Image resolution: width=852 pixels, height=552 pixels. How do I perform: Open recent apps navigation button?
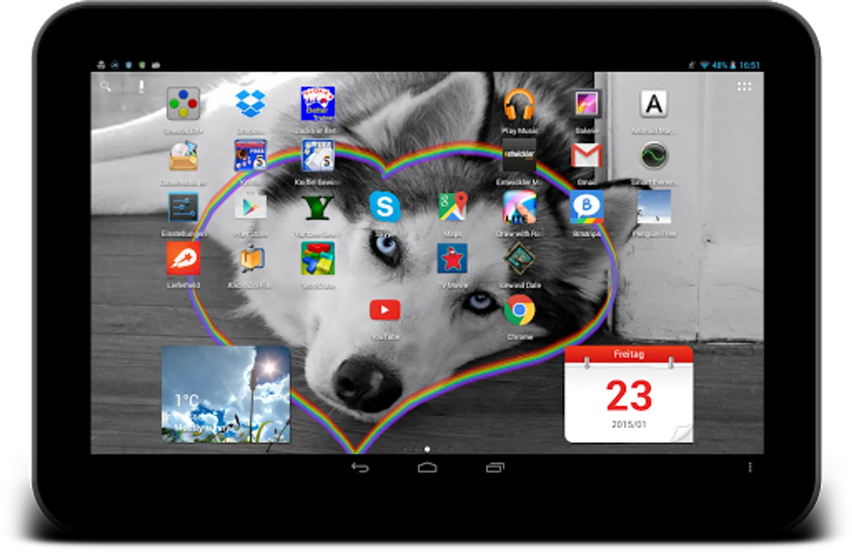pyautogui.click(x=495, y=467)
